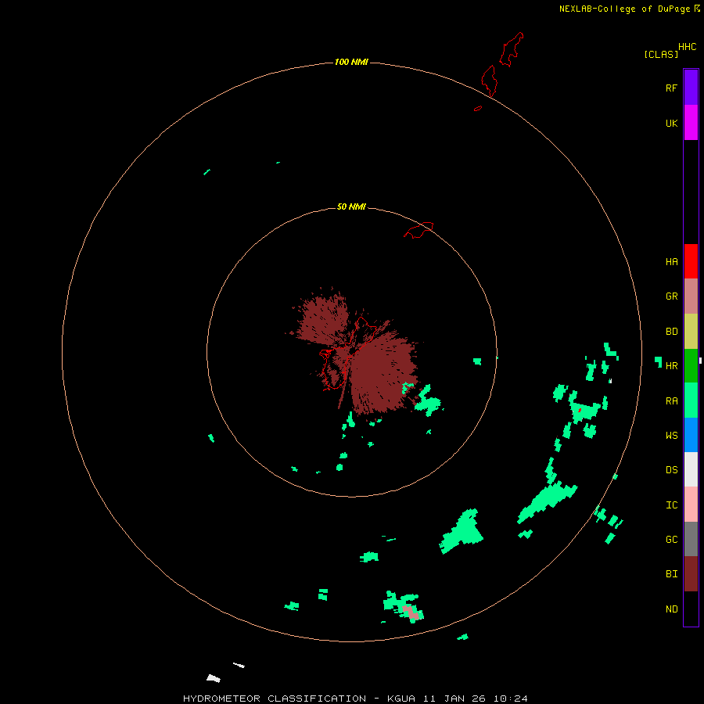Pick the dark green HR heavy rain swatch

691,366
